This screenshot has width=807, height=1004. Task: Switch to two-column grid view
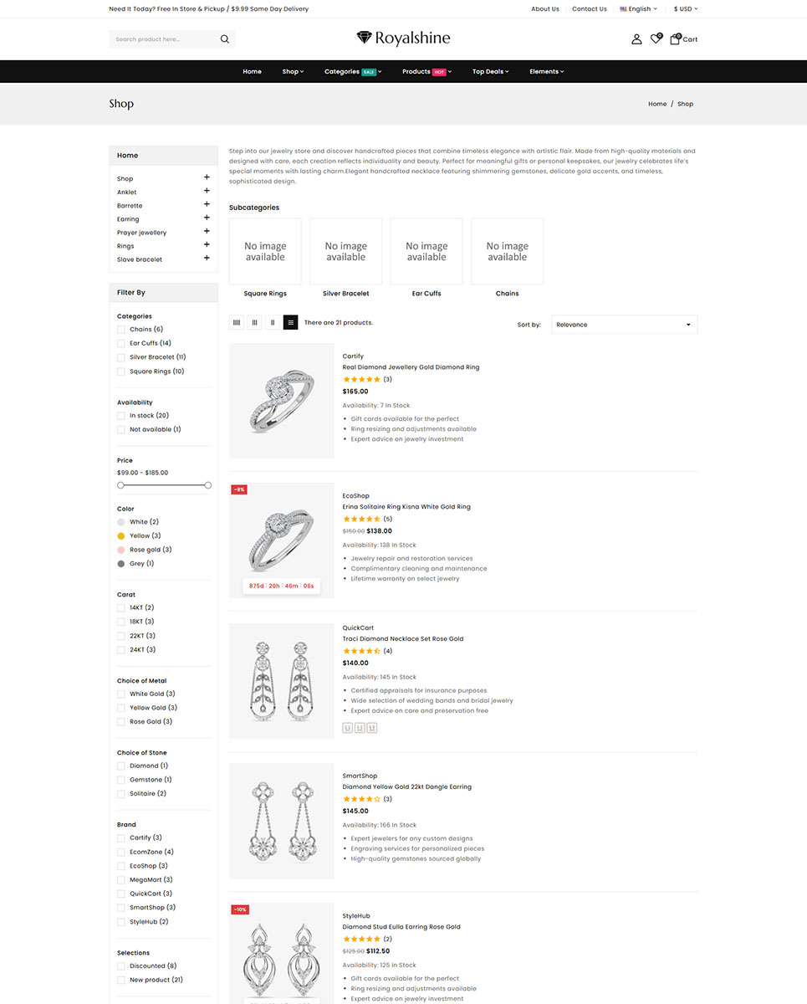273,323
